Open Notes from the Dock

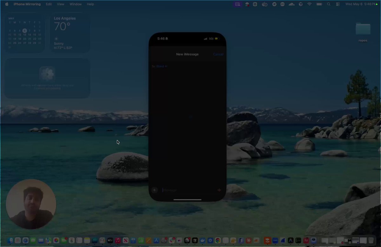click(87, 240)
